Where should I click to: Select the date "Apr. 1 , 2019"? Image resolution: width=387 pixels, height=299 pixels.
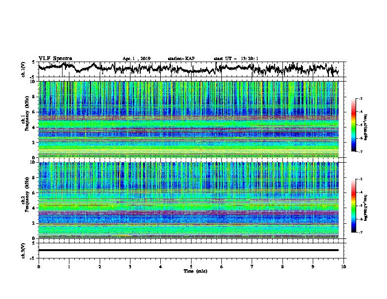[x=136, y=59]
